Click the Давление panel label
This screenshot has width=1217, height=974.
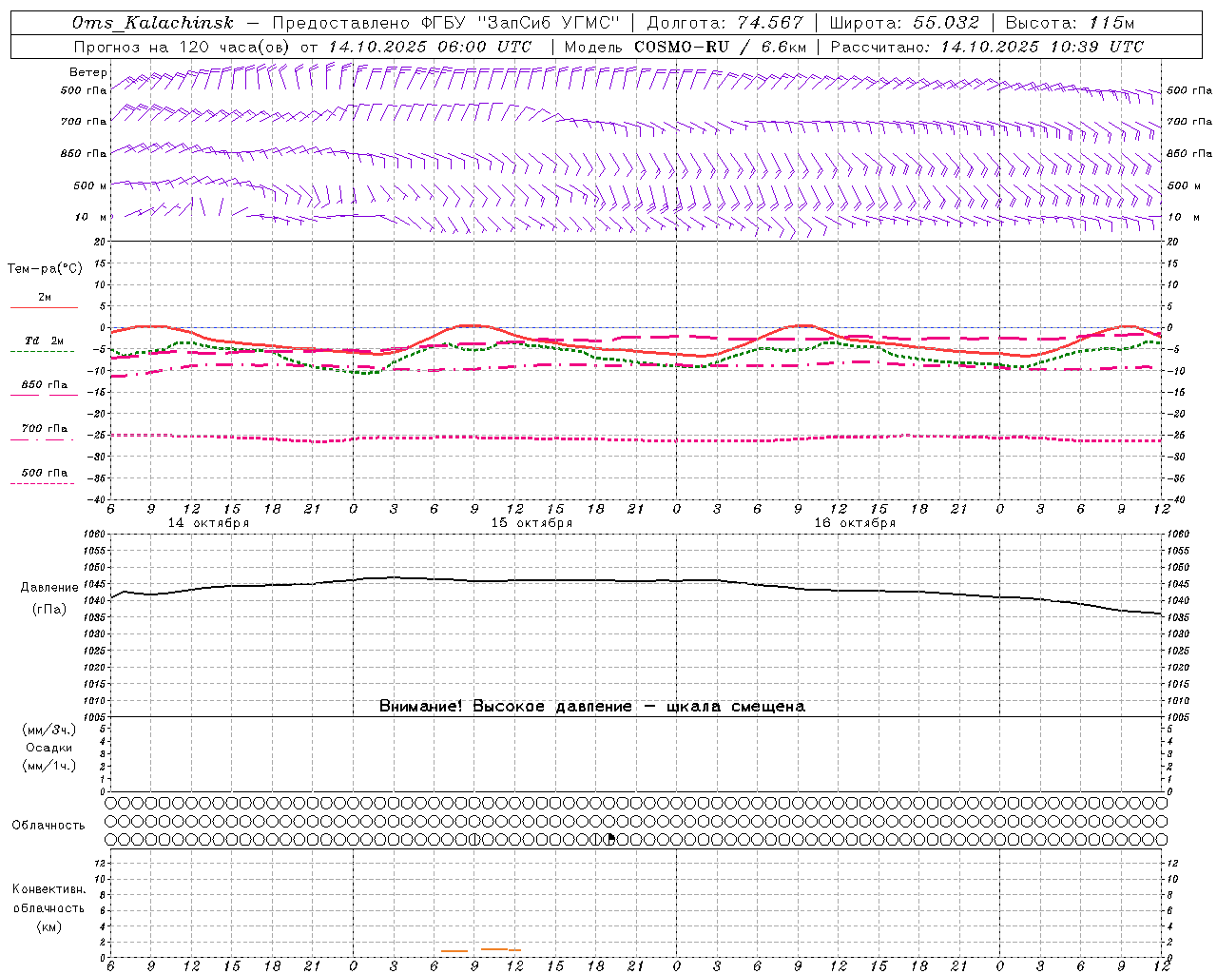pyautogui.click(x=49, y=588)
